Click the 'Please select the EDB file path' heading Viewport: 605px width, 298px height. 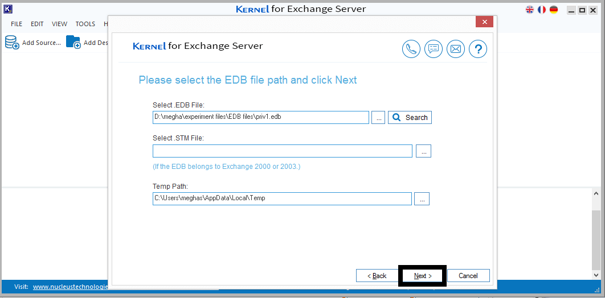[x=248, y=80]
